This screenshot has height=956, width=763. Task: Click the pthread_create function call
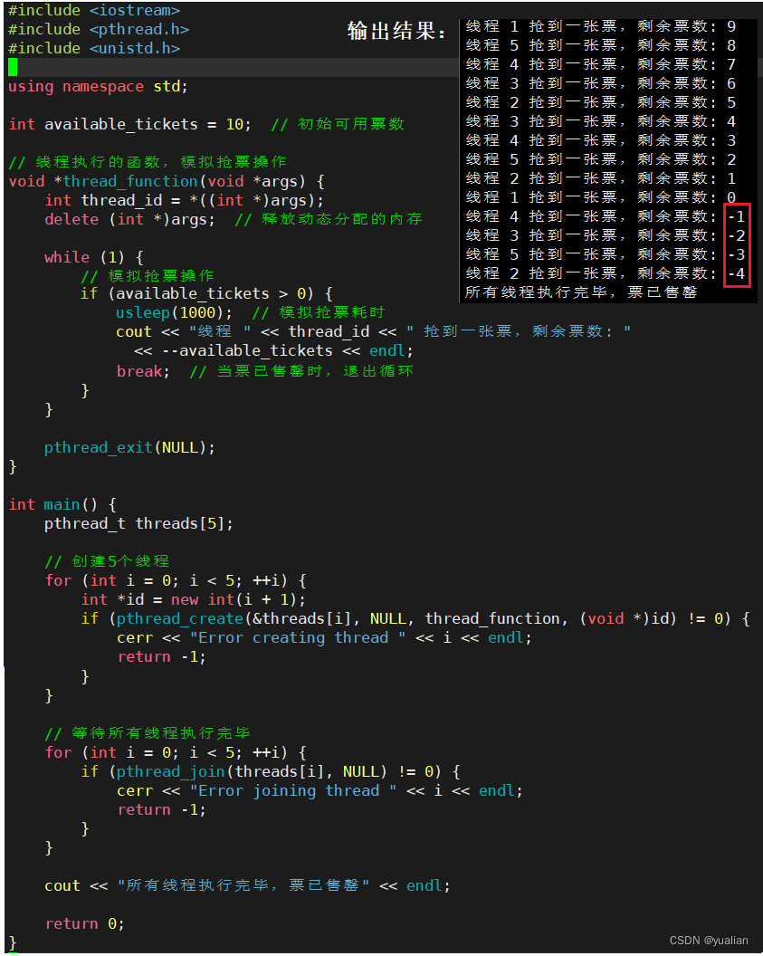179,618
